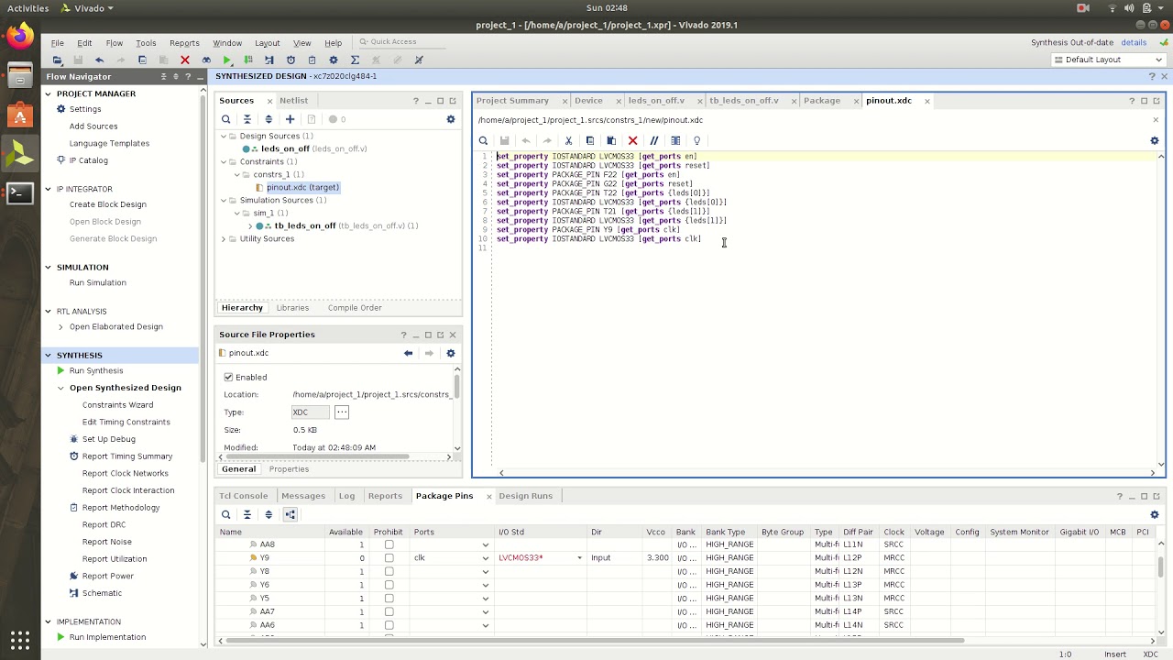The width and height of the screenshot is (1173, 660).
Task: Click the search icon in pinout.xdc editor
Action: [x=483, y=140]
